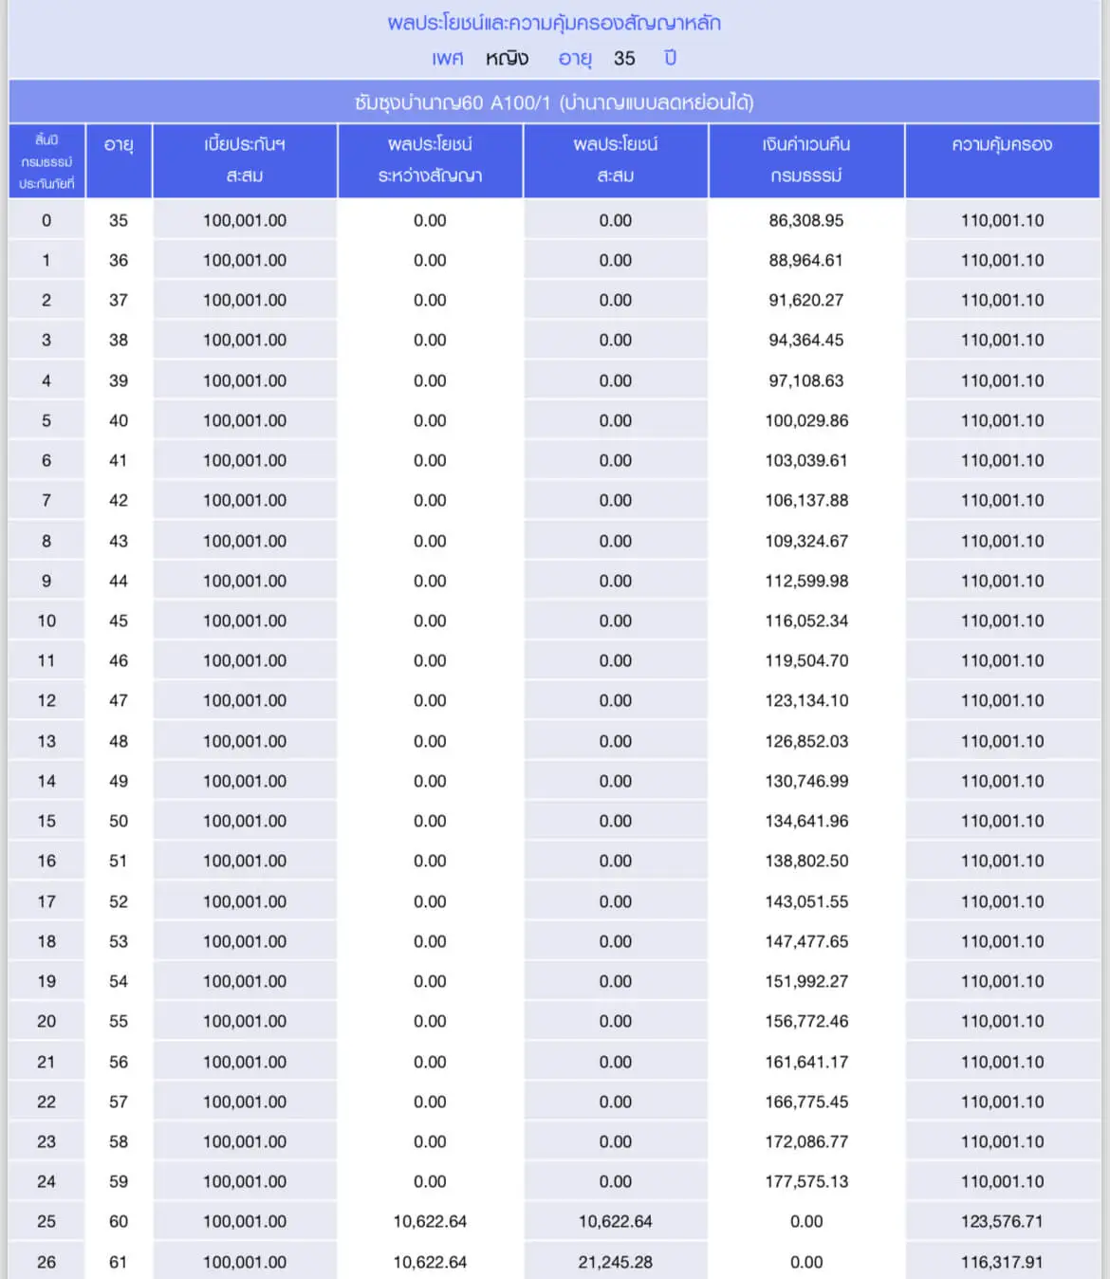
Task: Click the surrender value 86,308.95 cell
Action: coord(806,219)
